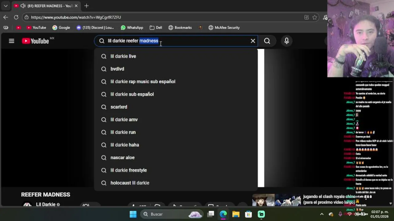Pick suggestion 'lil darkie sub español'
This screenshot has height=221, width=394.
[176, 94]
